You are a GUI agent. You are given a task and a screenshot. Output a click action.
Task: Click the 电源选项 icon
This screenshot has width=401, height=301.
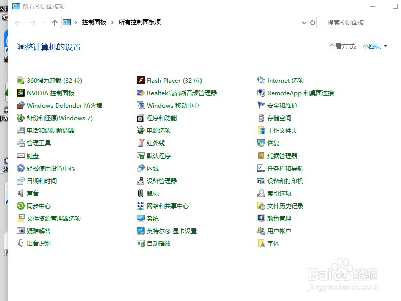141,130
